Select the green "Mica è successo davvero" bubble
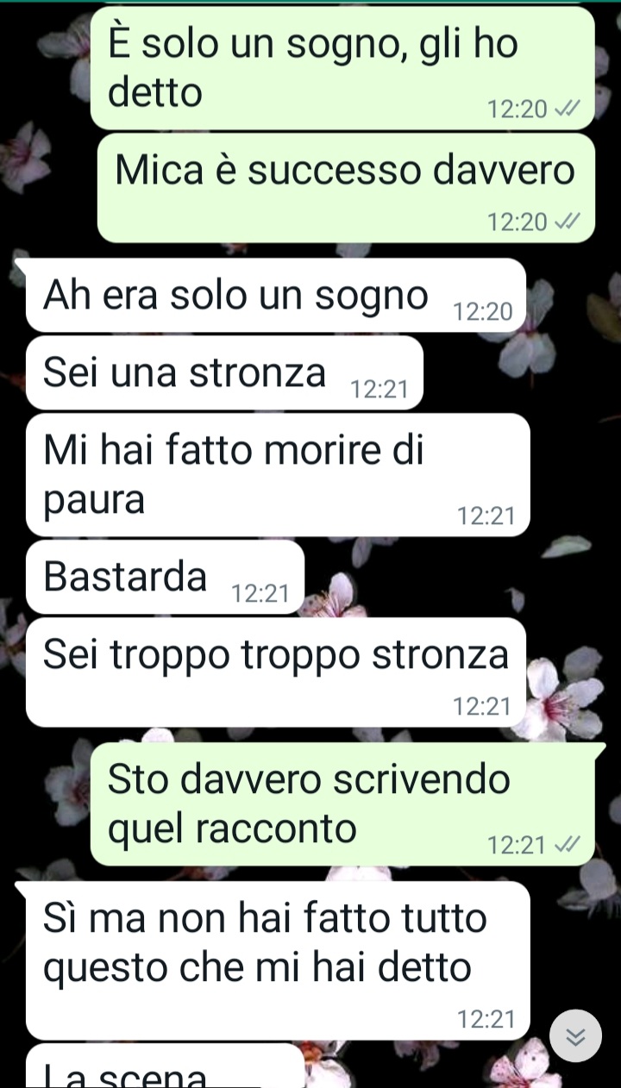This screenshot has height=1088, width=621. (346, 188)
